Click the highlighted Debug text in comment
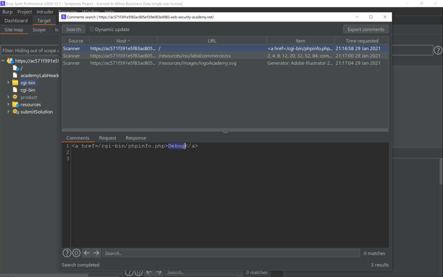The image size is (443, 277). (x=176, y=146)
